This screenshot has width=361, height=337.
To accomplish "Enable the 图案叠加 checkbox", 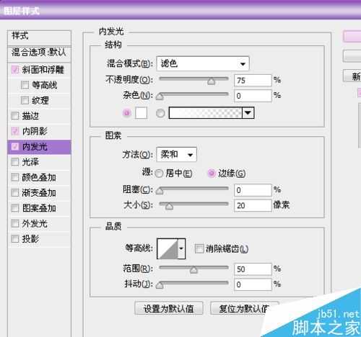I will 15,208.
